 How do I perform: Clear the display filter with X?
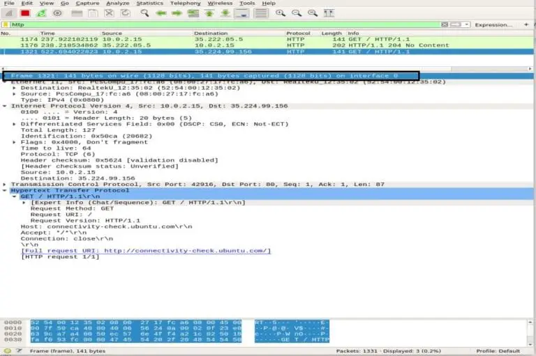(x=445, y=24)
